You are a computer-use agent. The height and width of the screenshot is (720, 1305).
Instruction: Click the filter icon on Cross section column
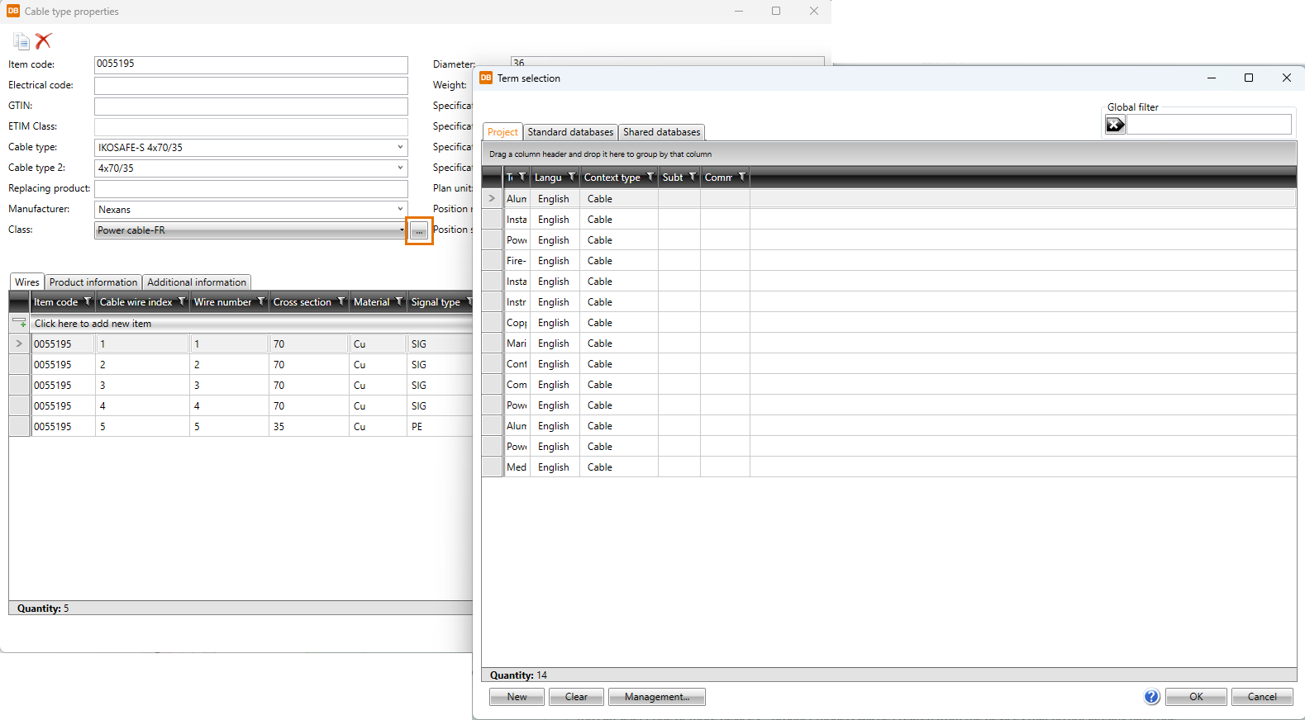click(341, 302)
